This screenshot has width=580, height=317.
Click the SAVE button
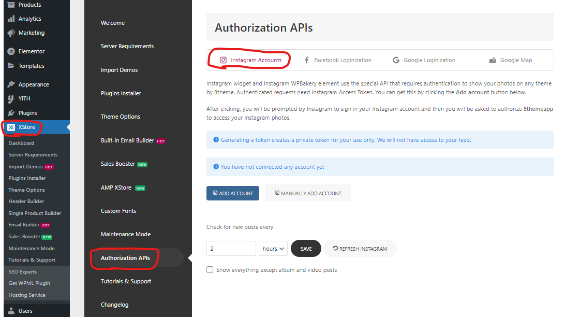coord(306,249)
